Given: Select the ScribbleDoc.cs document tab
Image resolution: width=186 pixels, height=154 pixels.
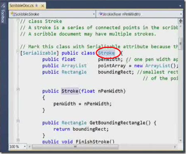Looking at the screenshot, I should coord(22,6).
